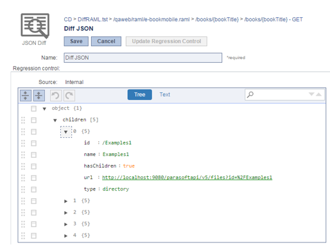Collapse array item 0 {5}

66,132
